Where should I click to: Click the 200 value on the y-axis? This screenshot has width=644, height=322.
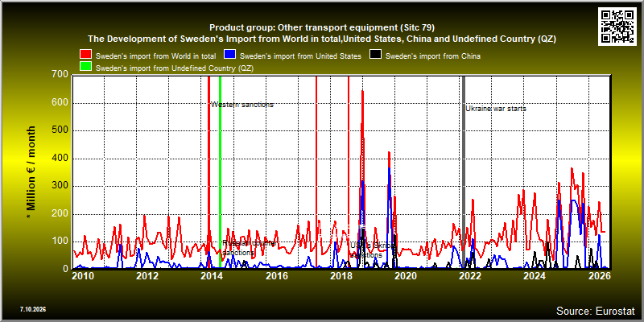click(60, 214)
